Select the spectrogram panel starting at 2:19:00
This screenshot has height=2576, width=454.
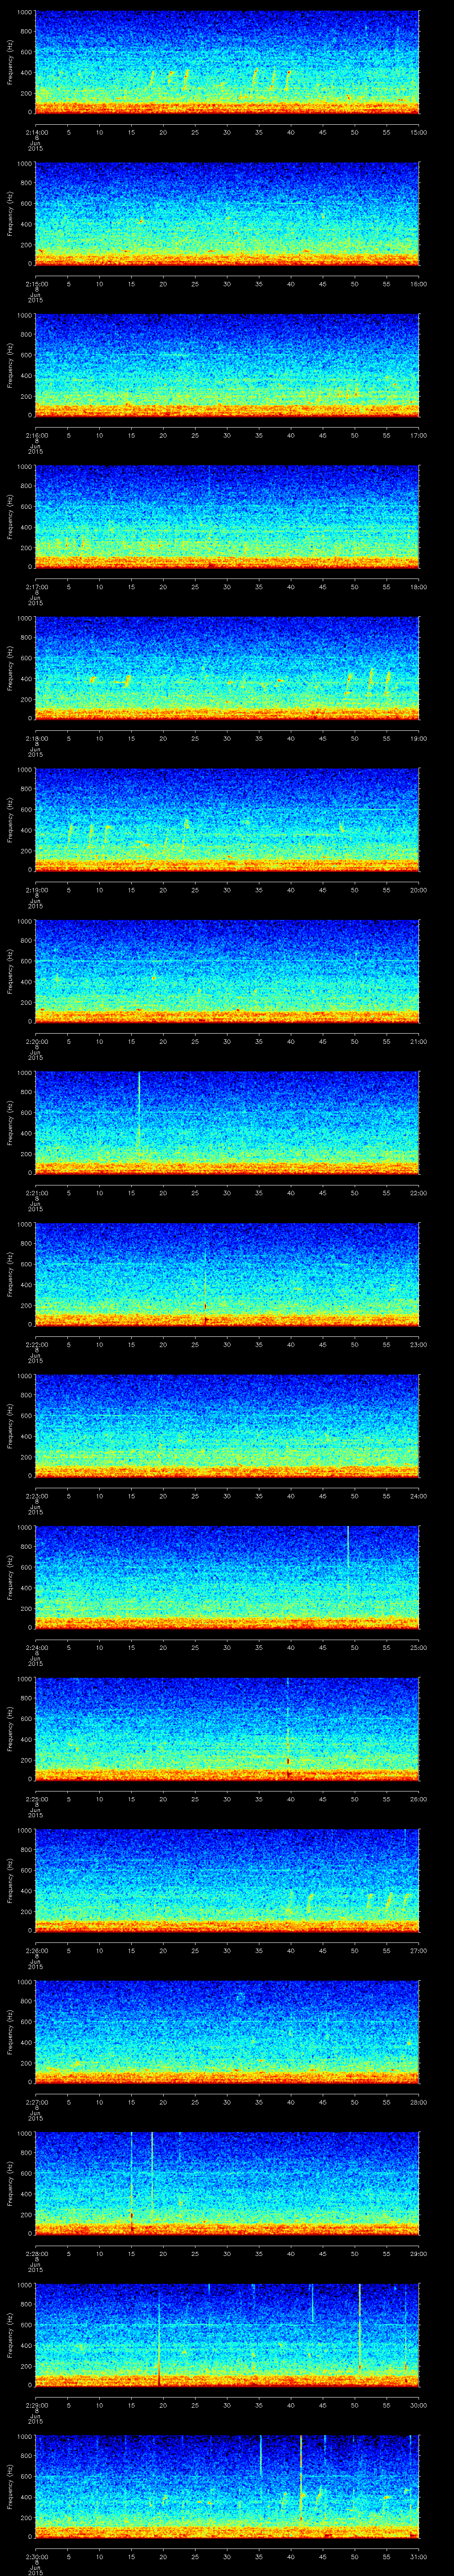tap(227, 820)
